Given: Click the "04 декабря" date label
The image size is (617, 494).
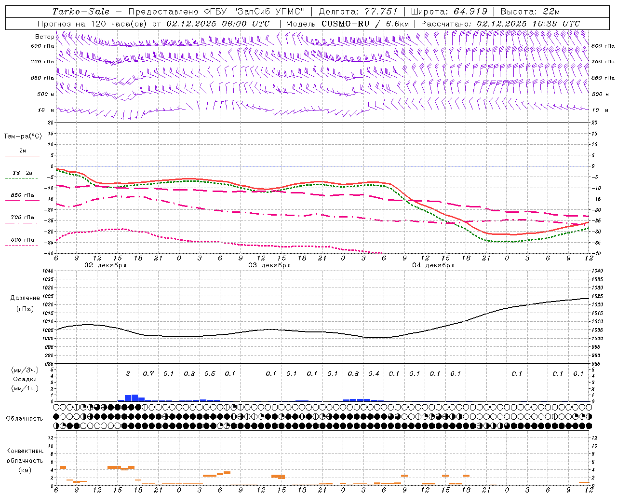Looking at the screenshot, I should (433, 265).
